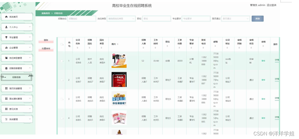Open the 岗位类型 filter dropdown
The width and height of the screenshot is (299, 139).
point(121,18)
